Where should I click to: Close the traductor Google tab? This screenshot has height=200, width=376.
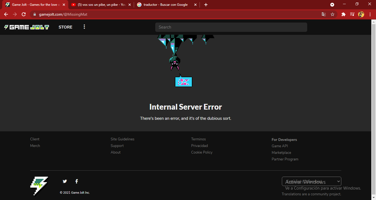coord(195,5)
